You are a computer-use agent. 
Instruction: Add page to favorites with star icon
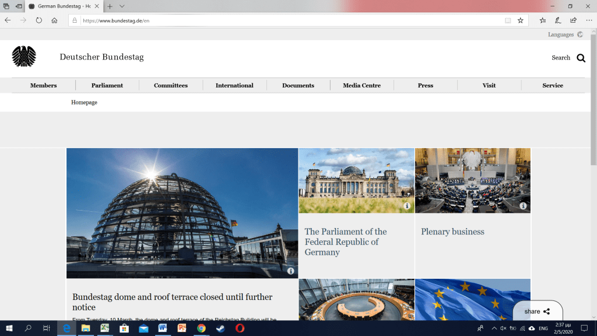click(520, 20)
